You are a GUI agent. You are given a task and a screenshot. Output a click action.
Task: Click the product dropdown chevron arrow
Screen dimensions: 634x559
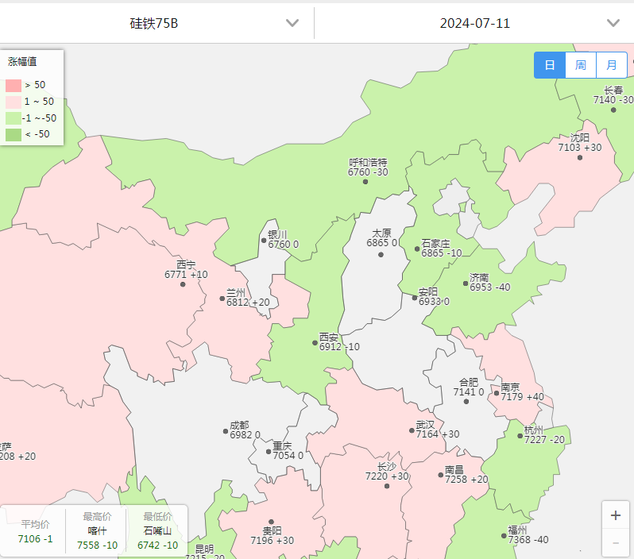pos(292,23)
